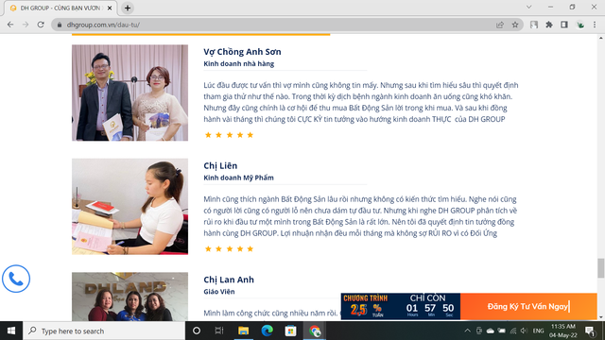Open photo of Vợ Chồng Anh Sơn

point(130,93)
